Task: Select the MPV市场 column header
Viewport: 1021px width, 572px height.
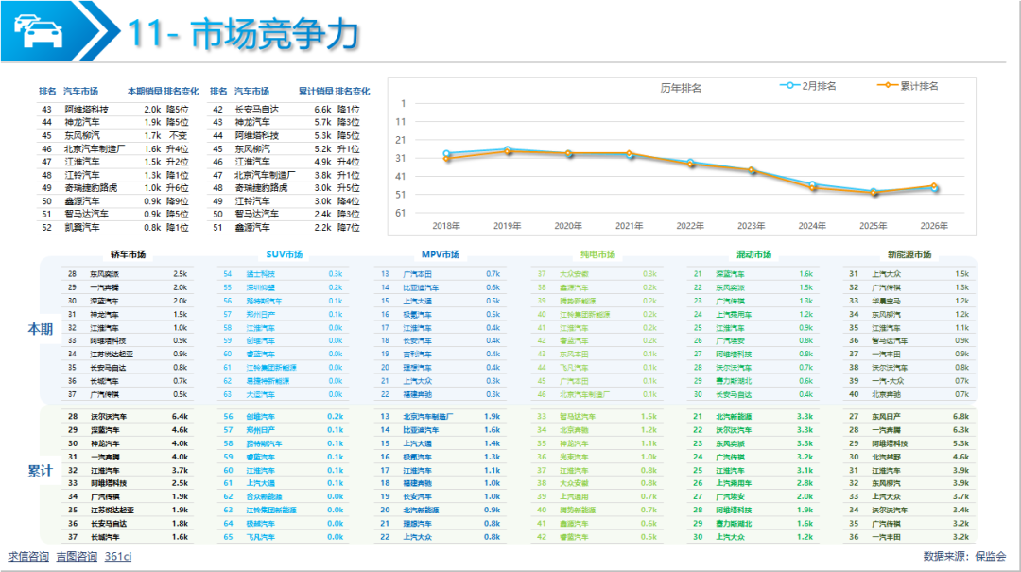Action: point(441,255)
